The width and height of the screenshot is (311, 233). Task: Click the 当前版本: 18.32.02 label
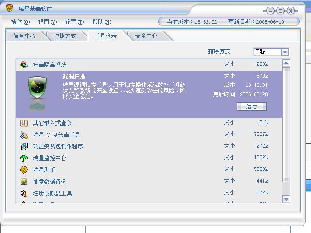coord(192,22)
